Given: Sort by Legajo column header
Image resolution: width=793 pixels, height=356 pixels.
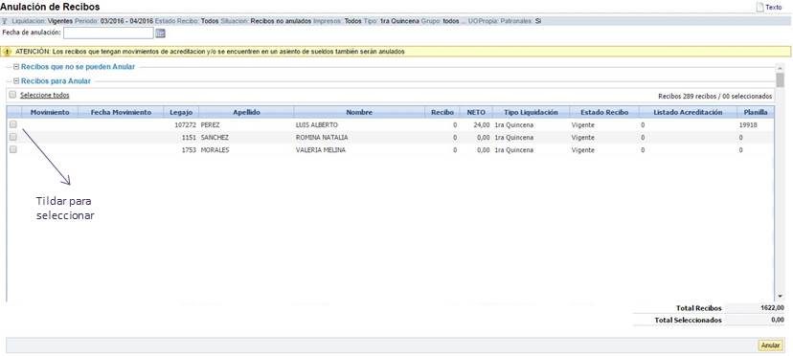Looking at the screenshot, I should click(x=181, y=112).
